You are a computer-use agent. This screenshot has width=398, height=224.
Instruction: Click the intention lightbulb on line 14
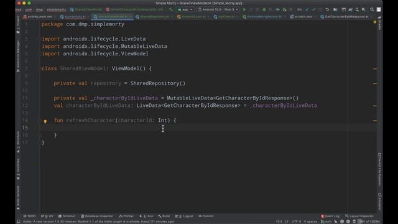click(x=45, y=122)
